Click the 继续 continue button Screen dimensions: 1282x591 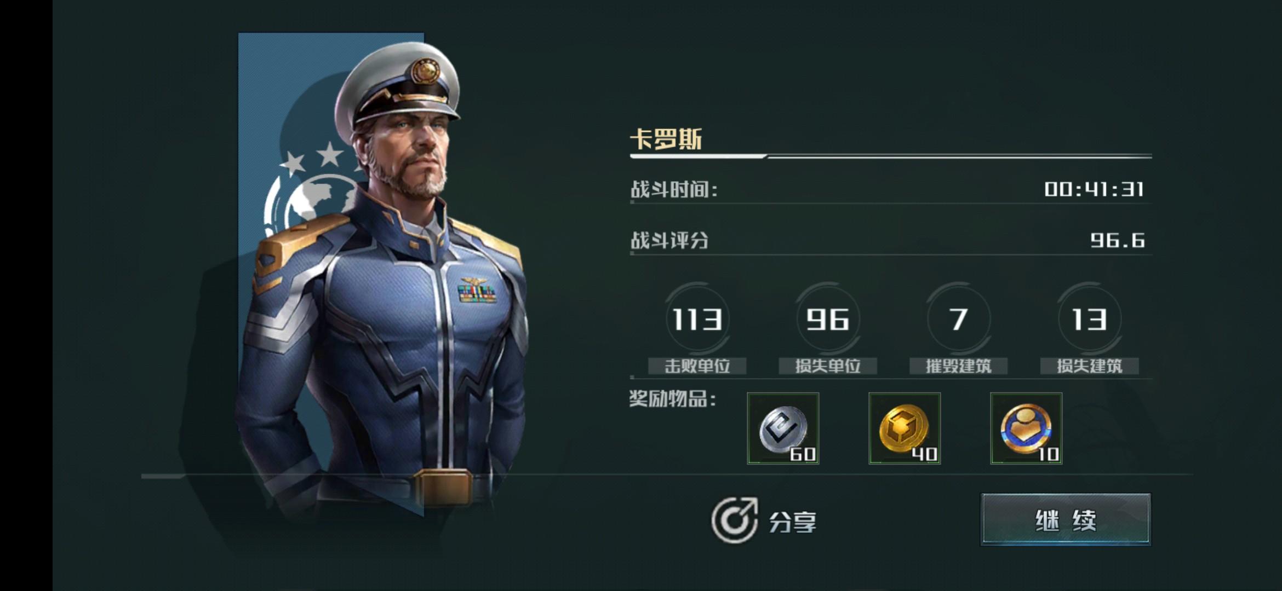coord(1065,519)
